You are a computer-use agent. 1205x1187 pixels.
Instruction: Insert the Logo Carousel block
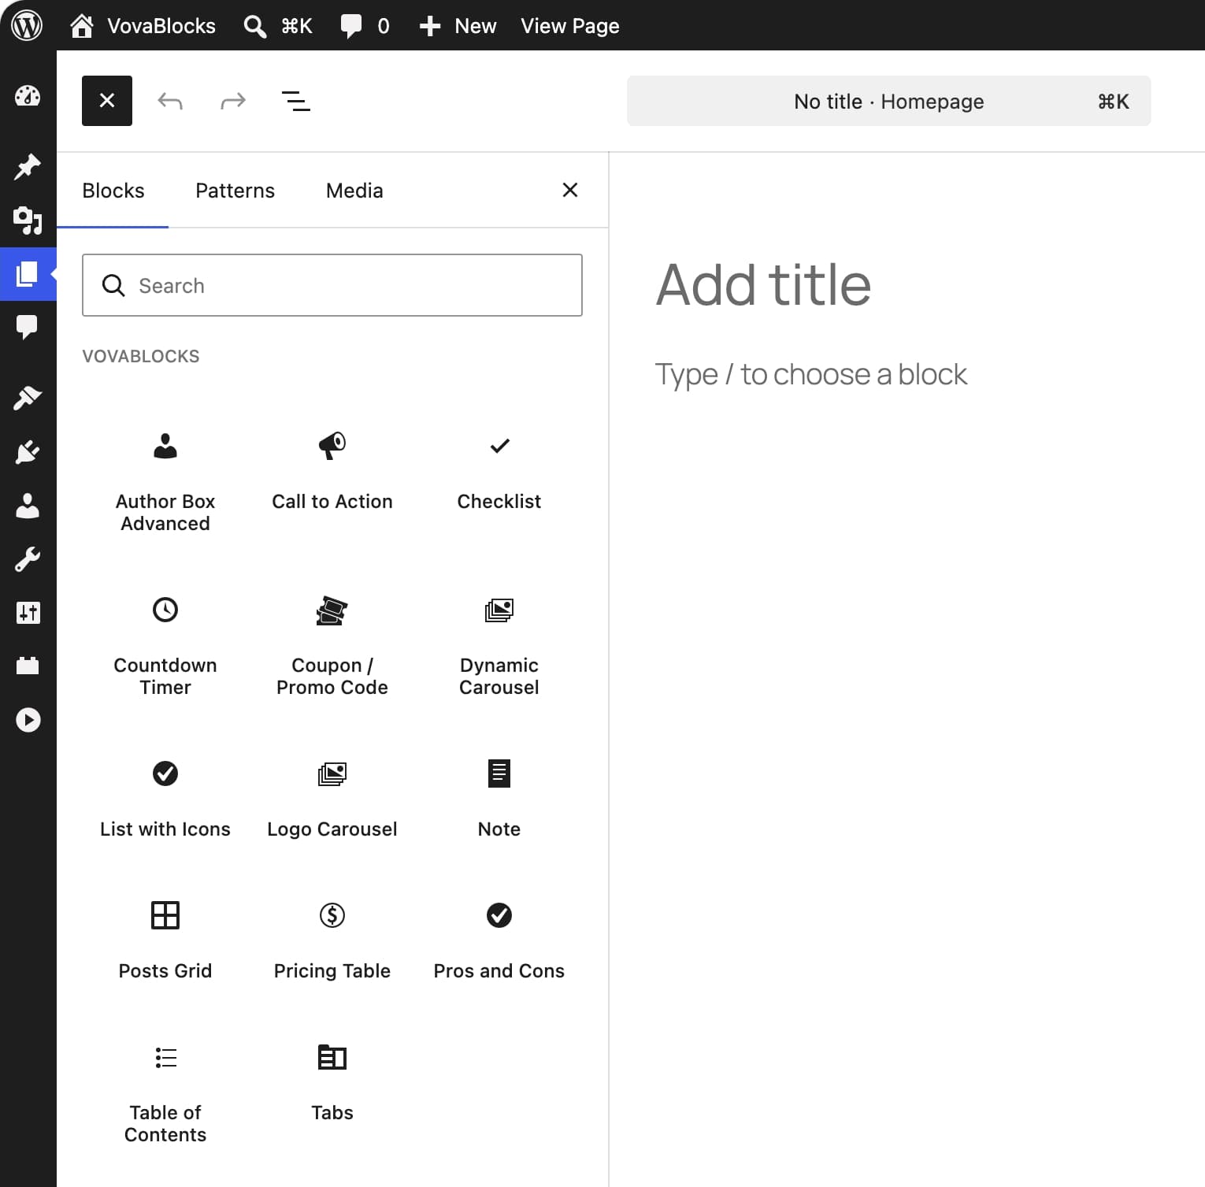click(332, 800)
